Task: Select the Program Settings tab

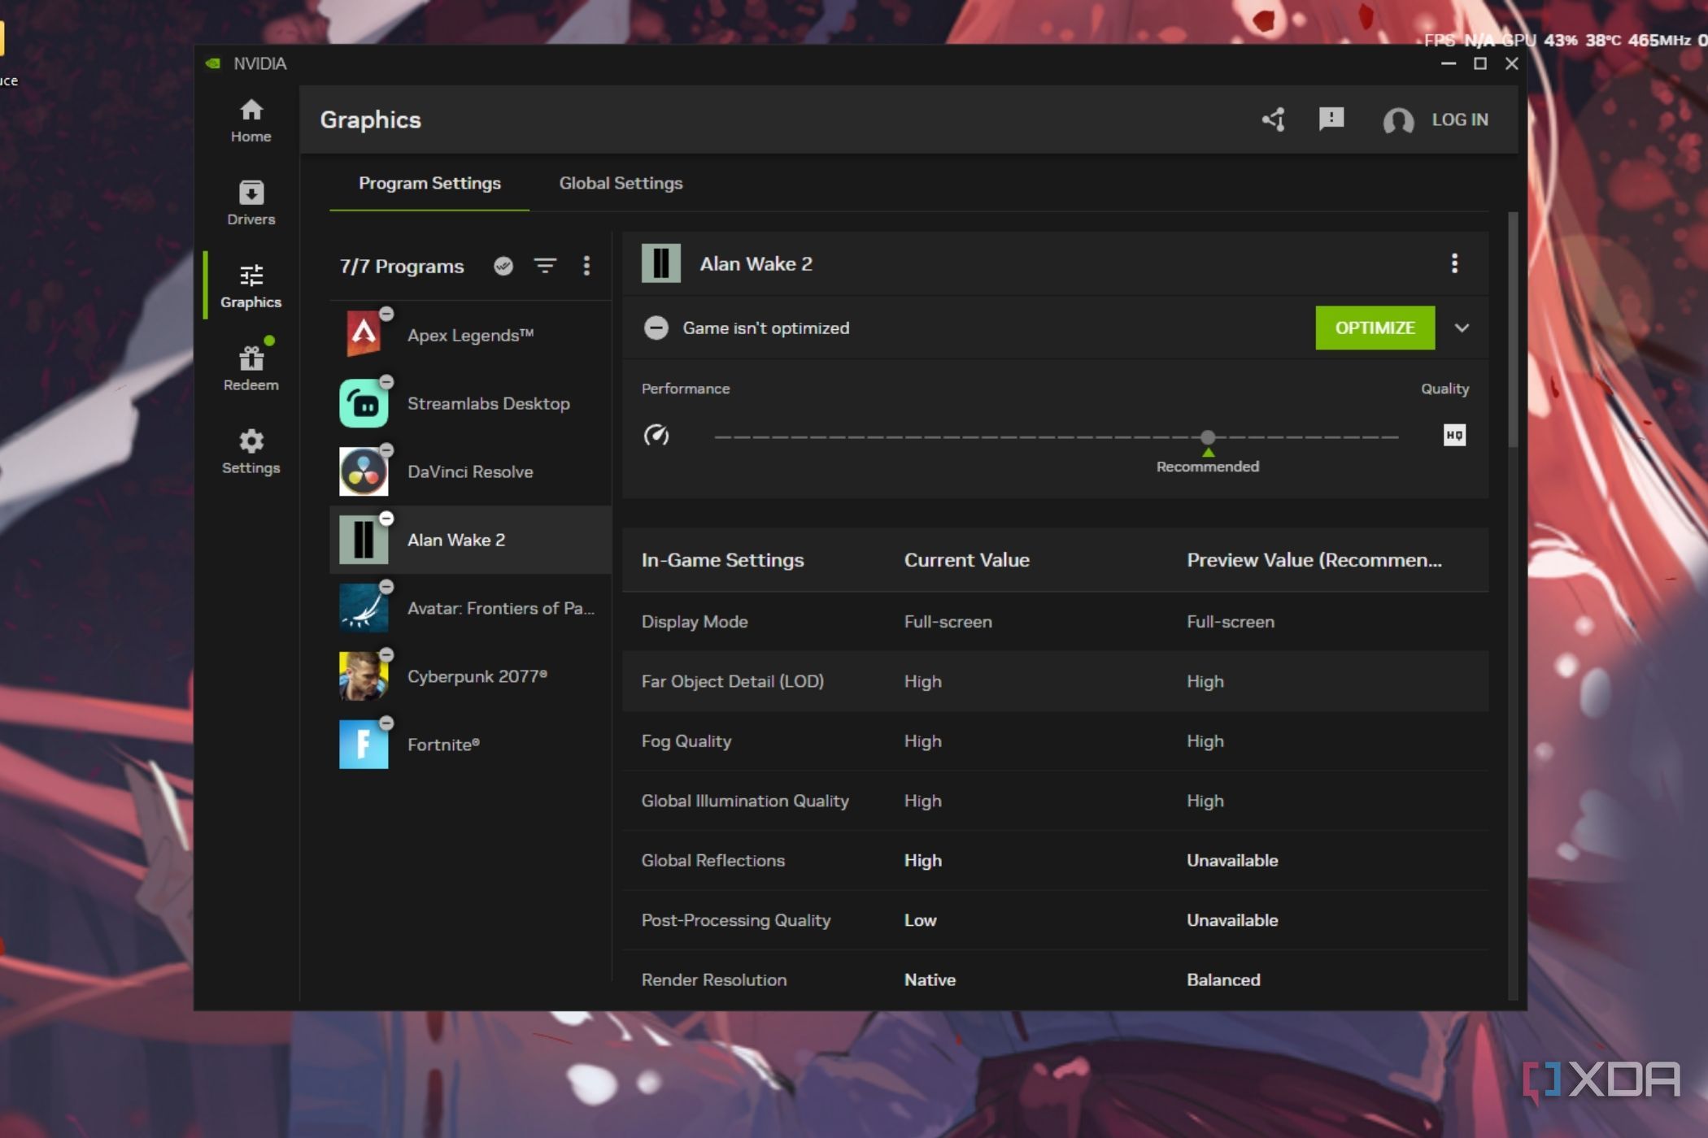Action: (429, 184)
